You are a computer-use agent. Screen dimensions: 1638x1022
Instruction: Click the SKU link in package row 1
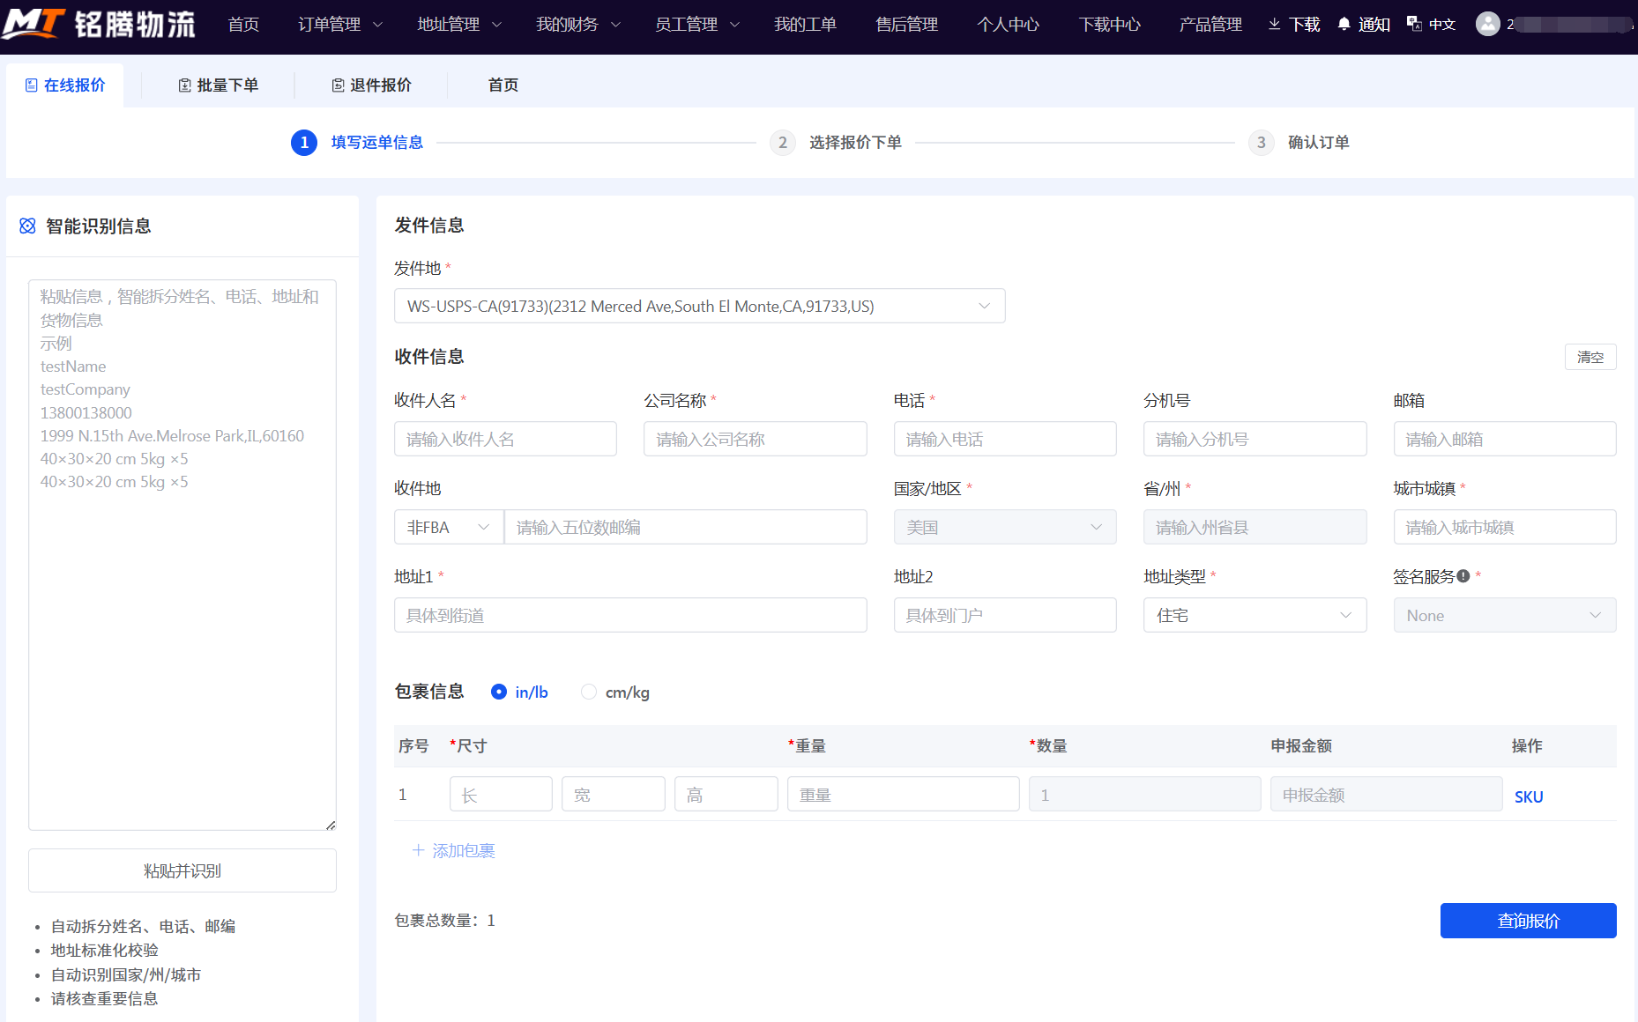click(x=1529, y=796)
